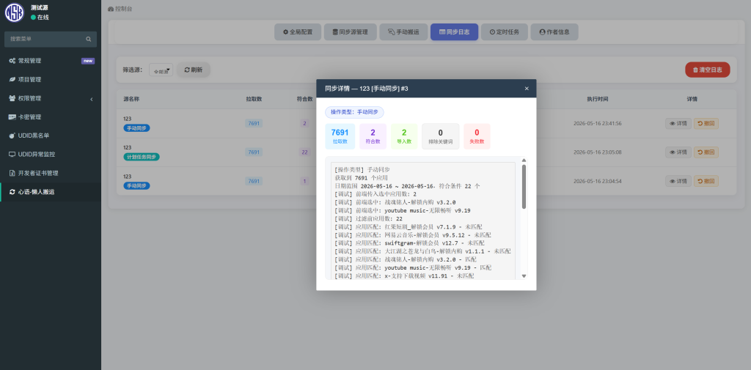Screen dimensions: 751x370
Task: Click the new badge beside 常规管理
Action: (88, 61)
